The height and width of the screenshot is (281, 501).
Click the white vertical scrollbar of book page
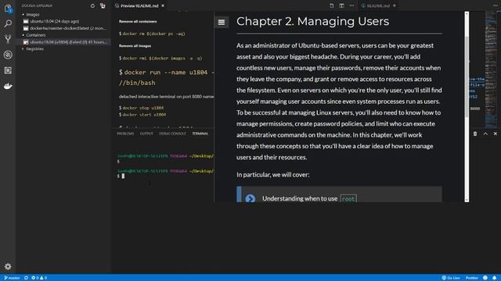467,106
